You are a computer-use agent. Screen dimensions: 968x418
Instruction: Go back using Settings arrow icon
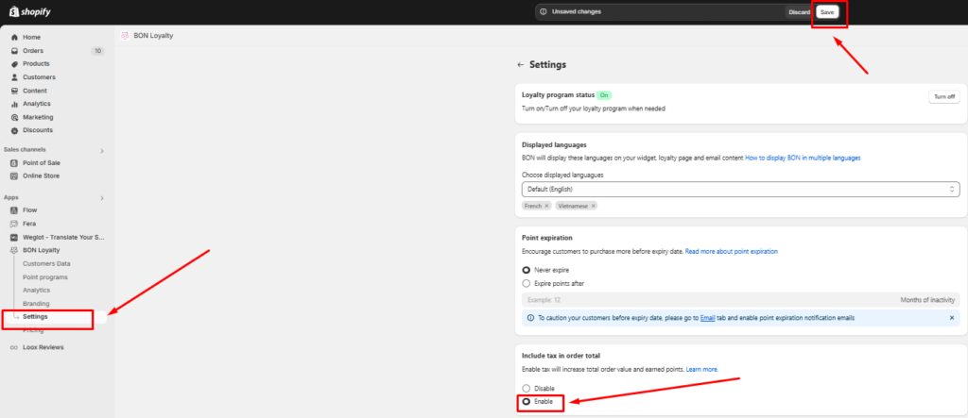521,65
